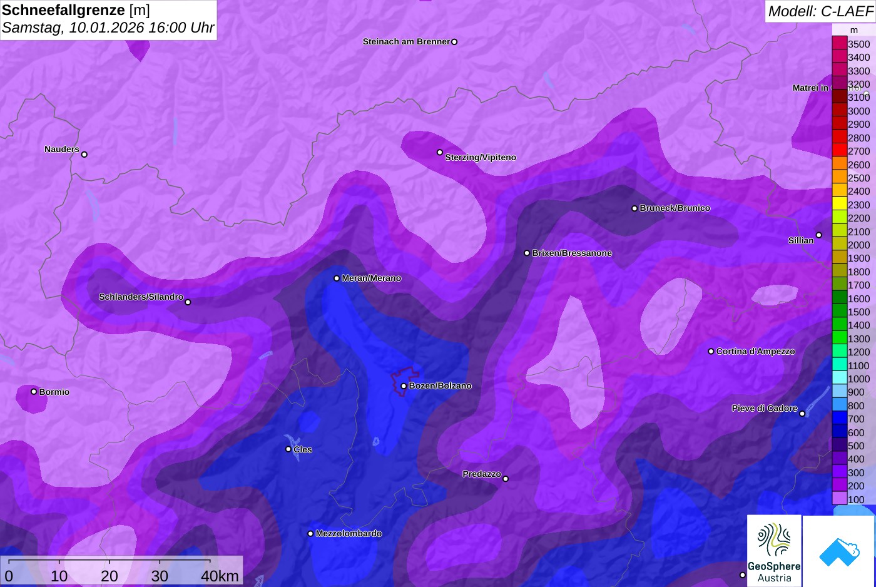Screen dimensions: 876x587
Task: Click the Mezzolombardo label text
Action: (x=349, y=534)
